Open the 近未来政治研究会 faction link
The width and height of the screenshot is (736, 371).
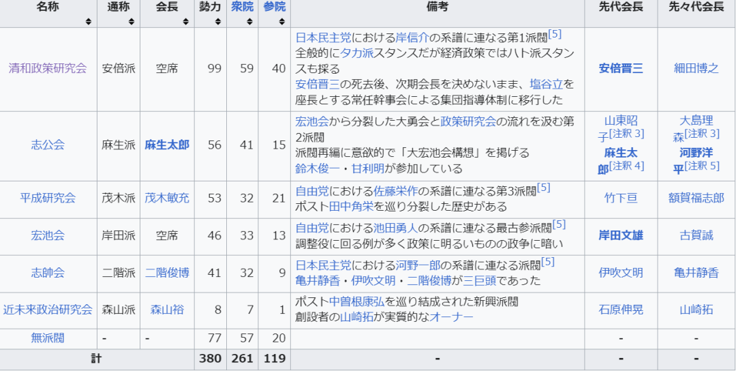pyautogui.click(x=48, y=310)
